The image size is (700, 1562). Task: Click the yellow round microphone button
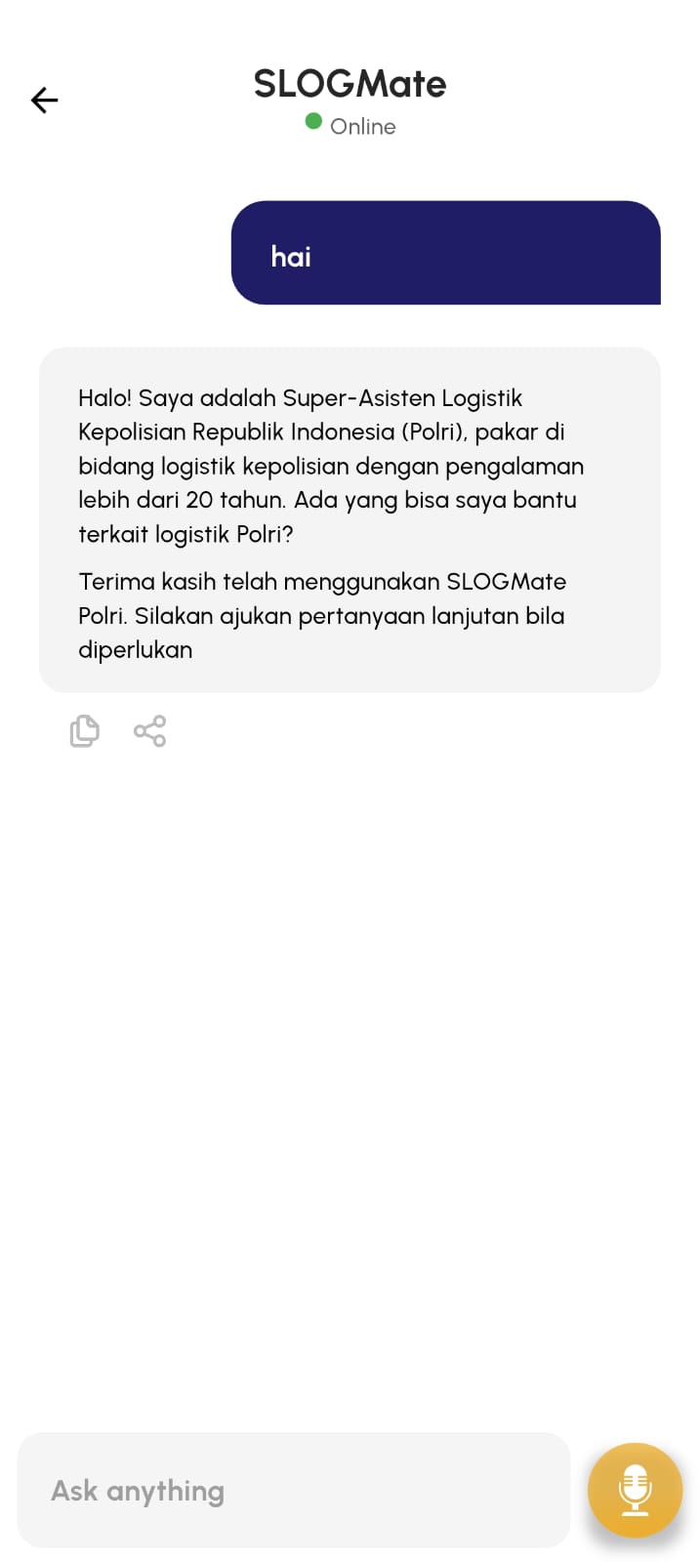tap(635, 1491)
